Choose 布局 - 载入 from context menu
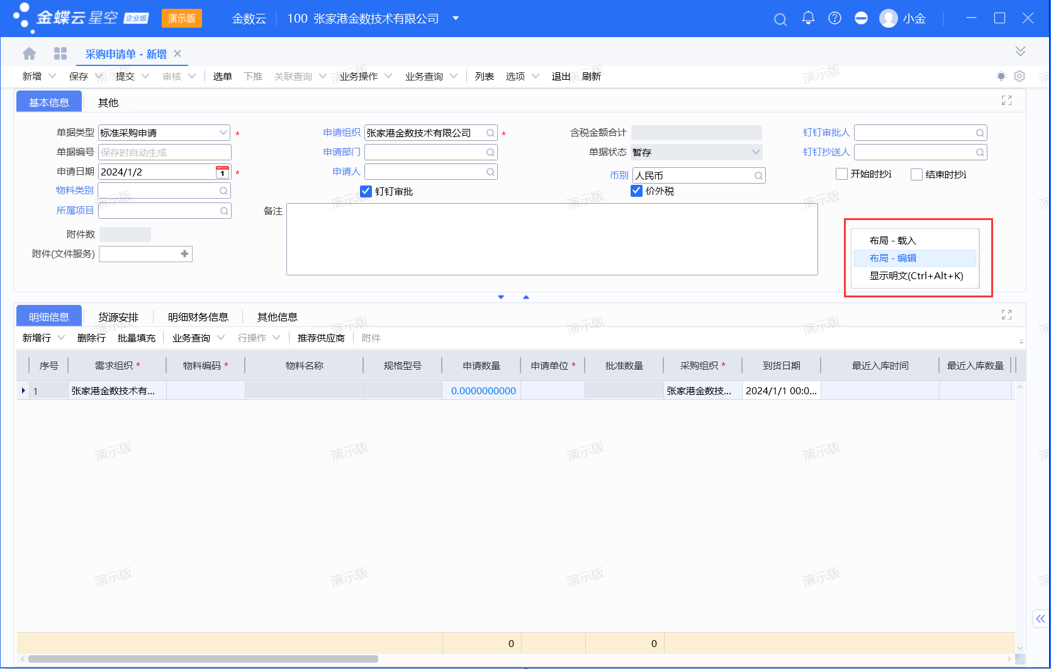This screenshot has width=1051, height=669. coord(915,240)
